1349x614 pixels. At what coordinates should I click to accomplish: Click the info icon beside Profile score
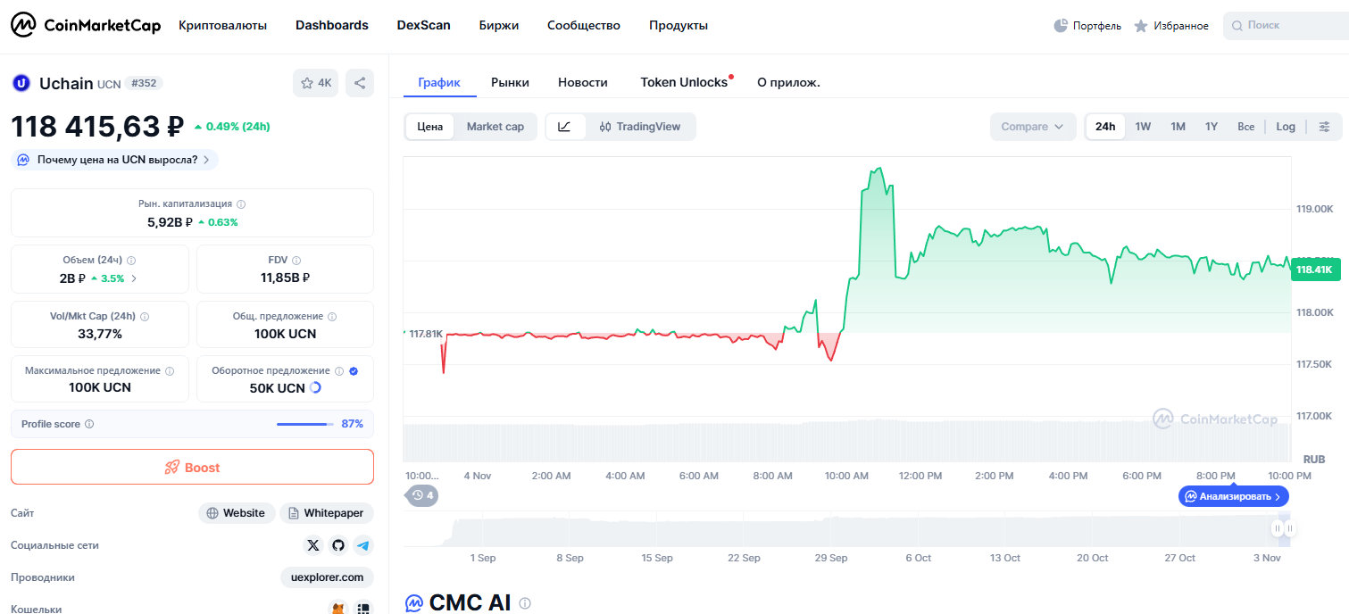coord(89,424)
